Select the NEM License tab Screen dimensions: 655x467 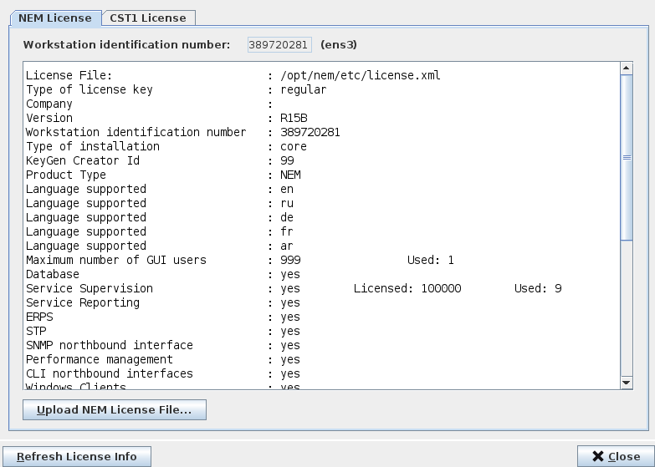[x=55, y=18]
